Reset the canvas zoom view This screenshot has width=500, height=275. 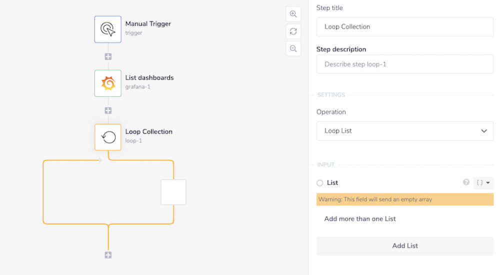click(x=293, y=31)
